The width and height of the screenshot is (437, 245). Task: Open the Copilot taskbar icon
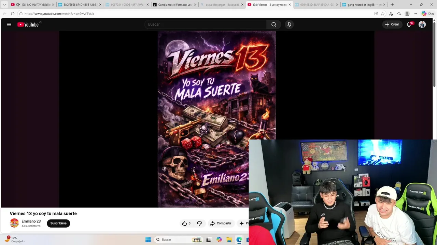pyautogui.click(x=219, y=240)
